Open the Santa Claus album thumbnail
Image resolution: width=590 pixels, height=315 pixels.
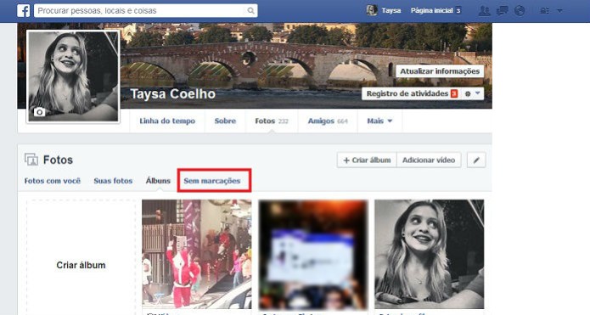click(197, 254)
